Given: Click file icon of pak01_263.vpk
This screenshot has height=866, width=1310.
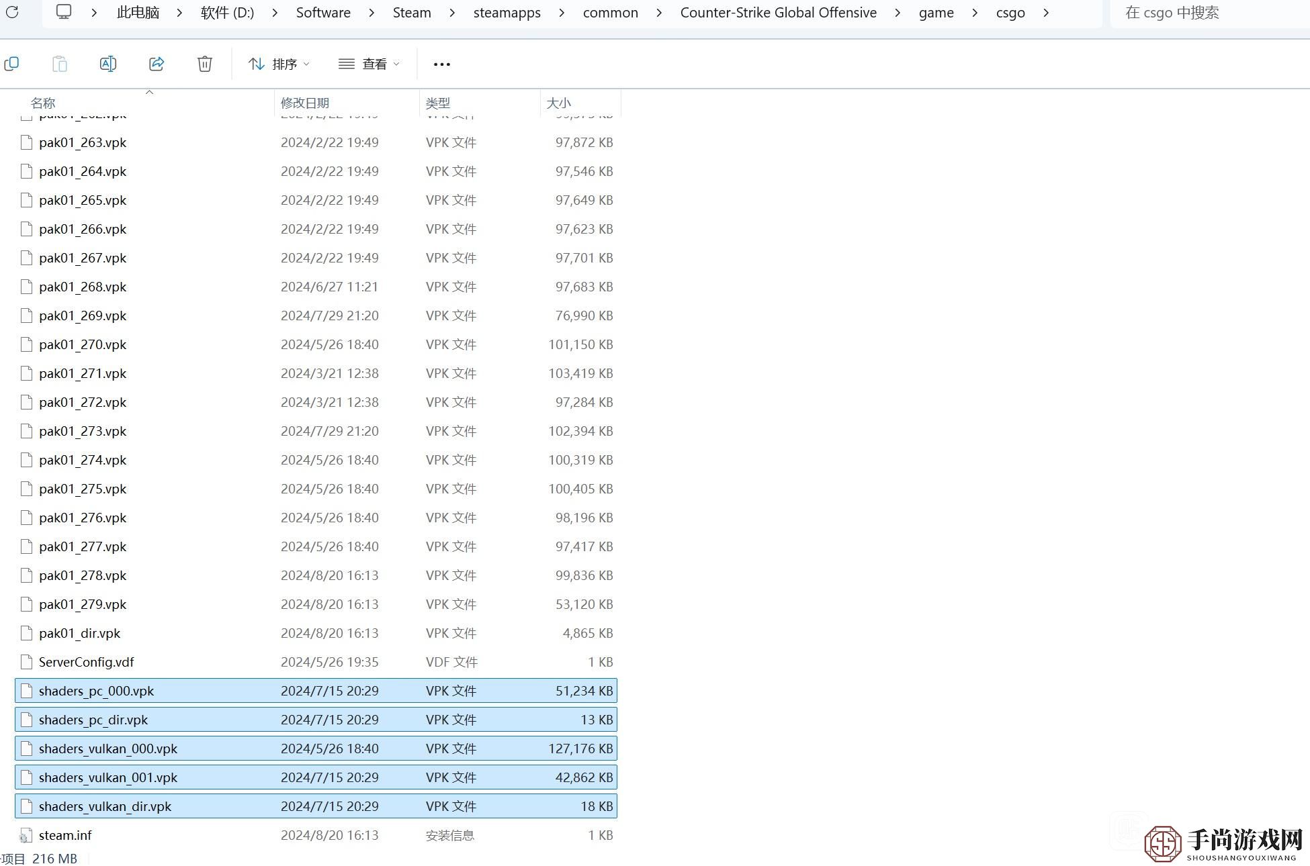Looking at the screenshot, I should [26, 142].
